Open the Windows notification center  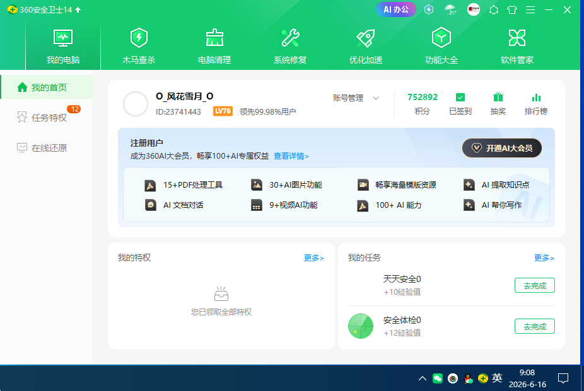563,378
